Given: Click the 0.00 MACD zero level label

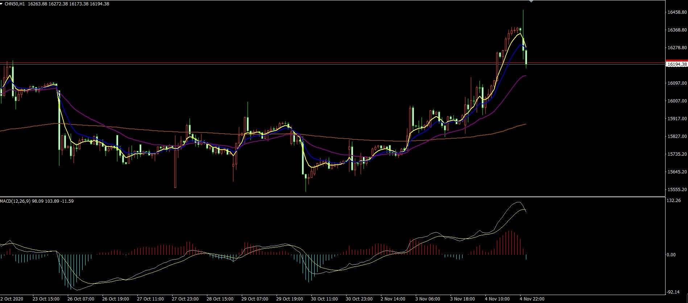Looking at the screenshot, I should click(x=671, y=255).
